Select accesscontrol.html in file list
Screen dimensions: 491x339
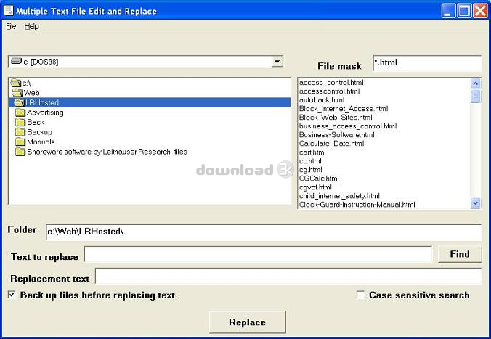coord(330,91)
